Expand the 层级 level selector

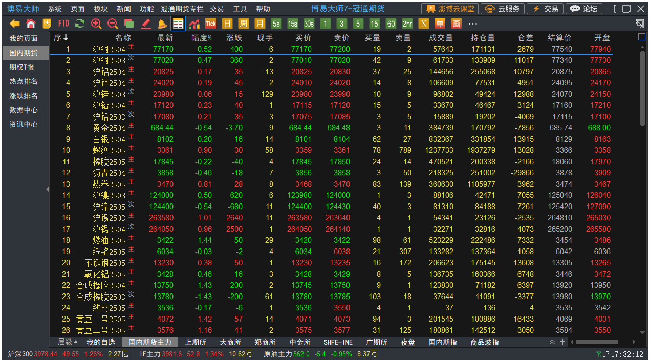point(68,342)
